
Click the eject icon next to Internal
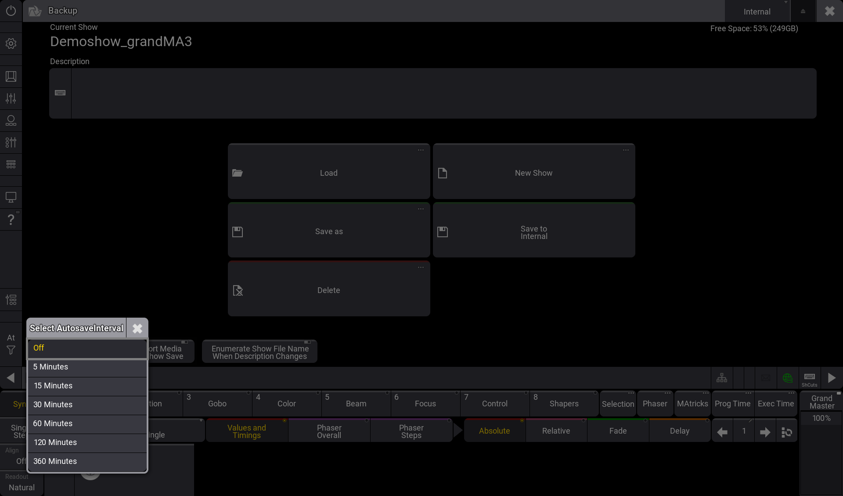[x=803, y=11]
